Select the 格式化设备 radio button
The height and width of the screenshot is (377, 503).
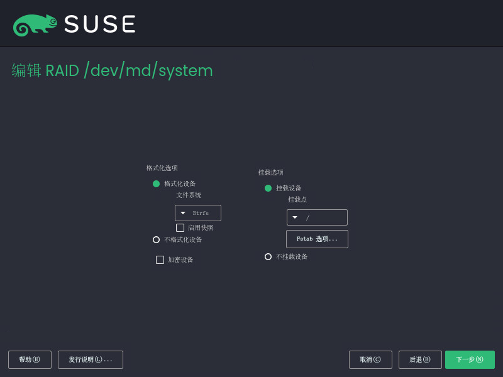click(x=156, y=183)
